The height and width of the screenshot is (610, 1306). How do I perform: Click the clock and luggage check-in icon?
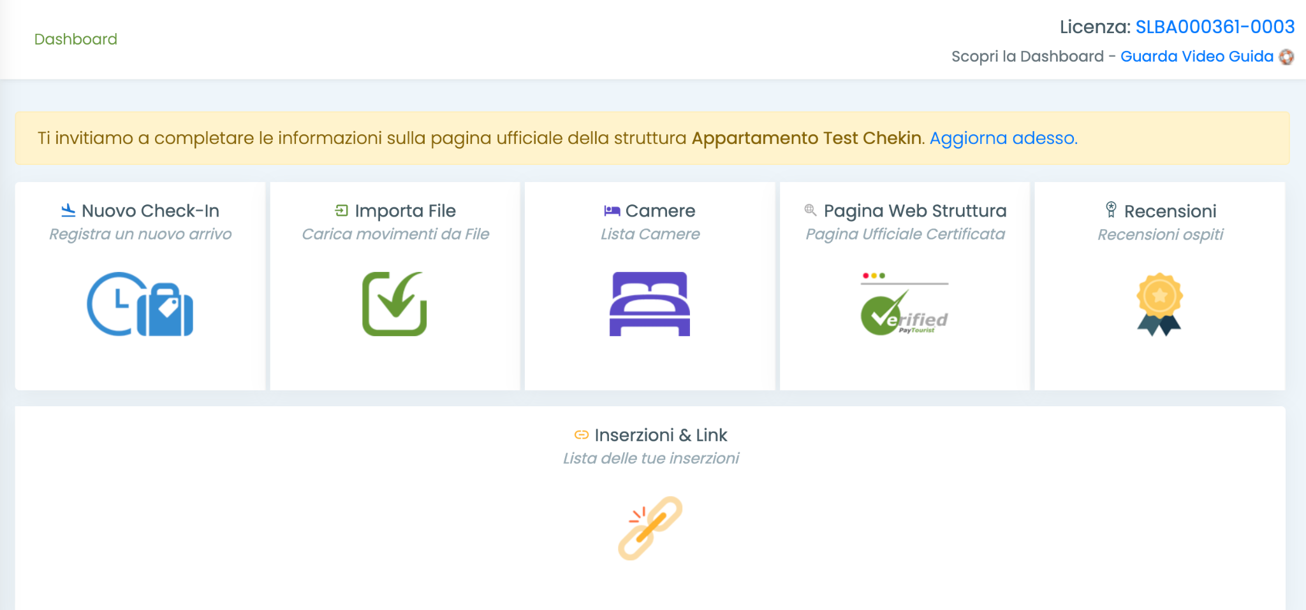140,304
